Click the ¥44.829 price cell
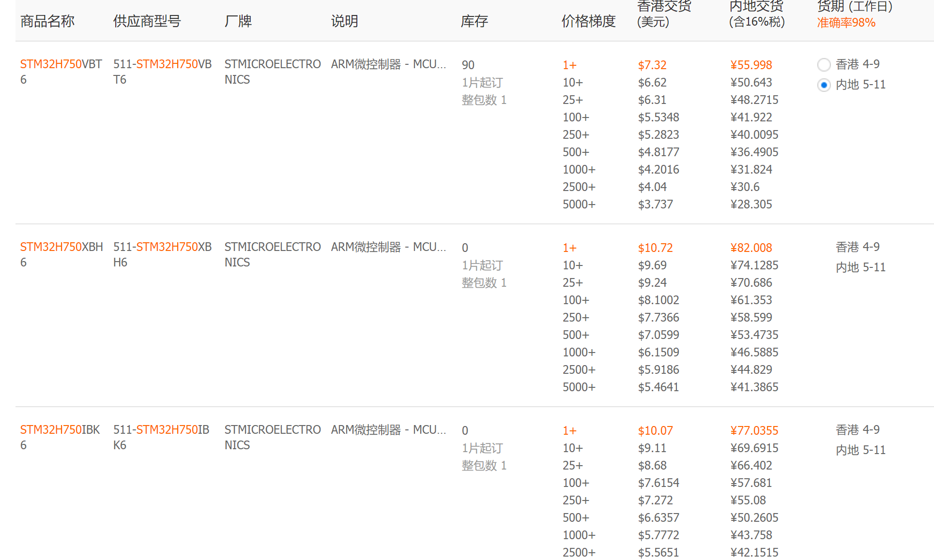 pos(751,369)
